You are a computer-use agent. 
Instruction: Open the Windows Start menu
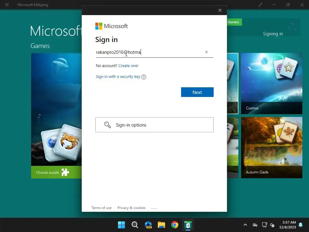click(x=121, y=225)
